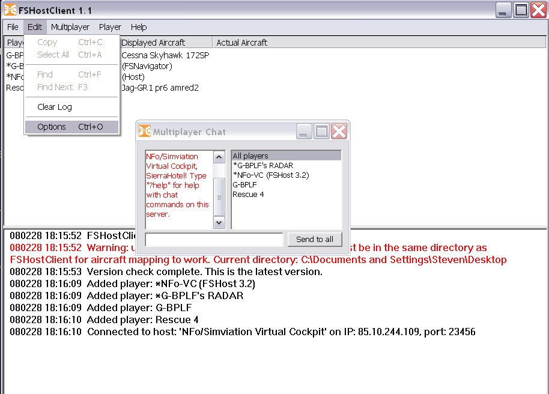
Task: Minimize the Multiplayer Chat dialog
Action: (305, 132)
